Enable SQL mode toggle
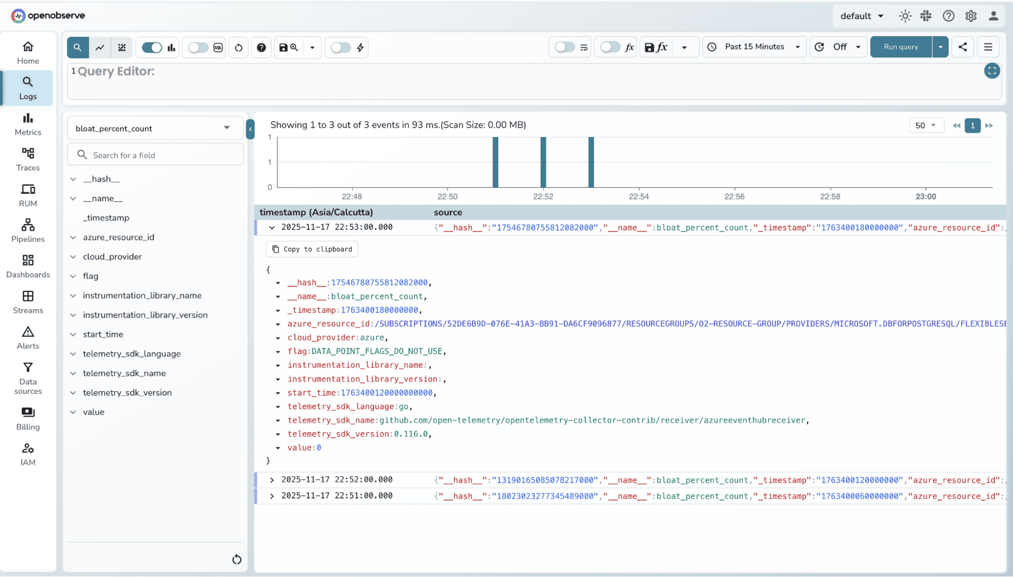Viewport: 1013px width, 577px height. [x=198, y=47]
